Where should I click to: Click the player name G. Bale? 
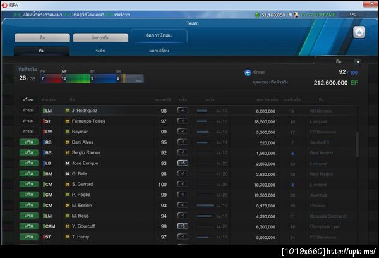point(80,174)
